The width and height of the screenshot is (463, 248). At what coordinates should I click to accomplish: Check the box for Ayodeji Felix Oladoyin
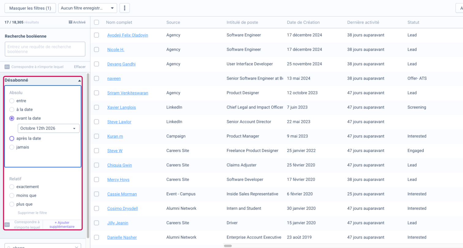96,35
